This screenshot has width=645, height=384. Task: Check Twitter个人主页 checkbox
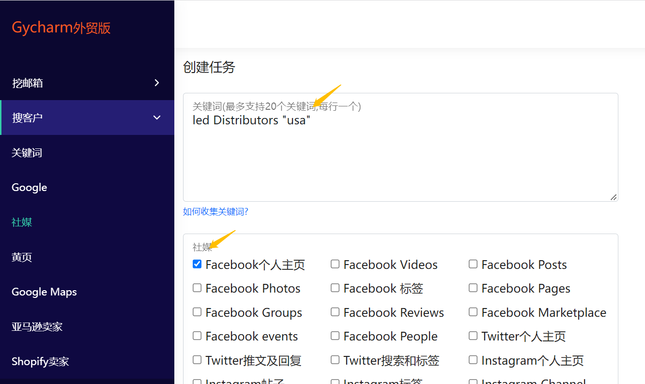coord(473,336)
